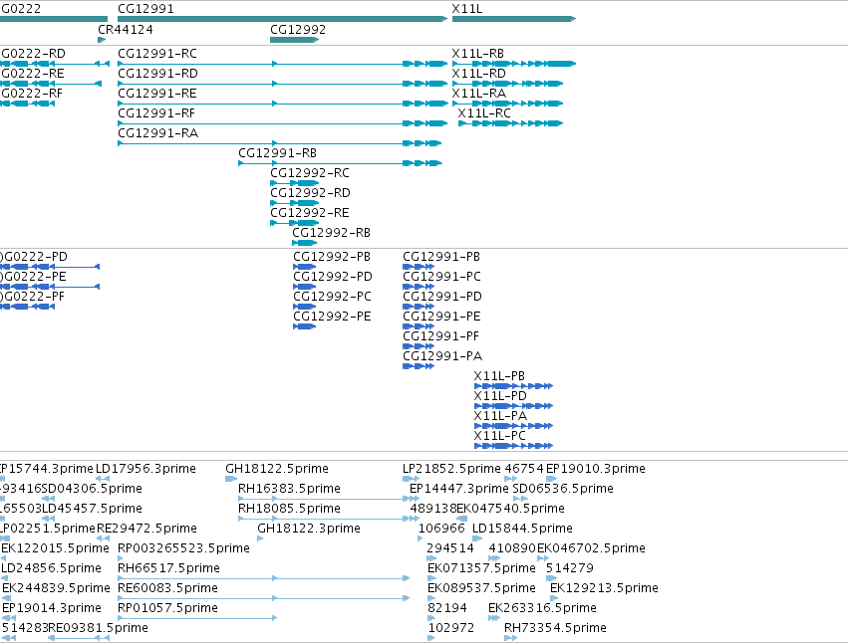848x643 pixels.
Task: Open the X11L-RC transcript label
Action: click(484, 113)
